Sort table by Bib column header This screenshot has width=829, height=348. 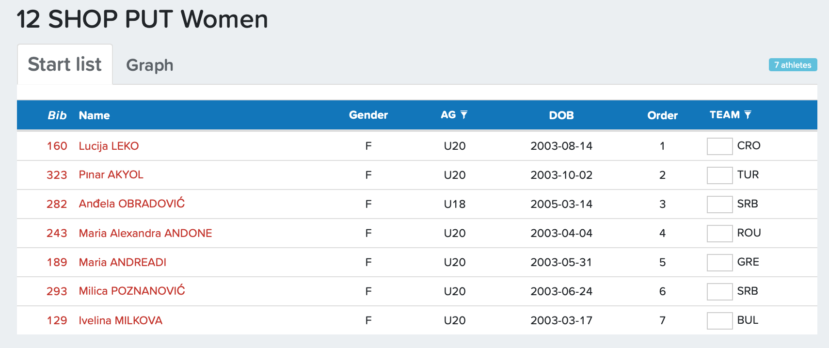pos(57,115)
